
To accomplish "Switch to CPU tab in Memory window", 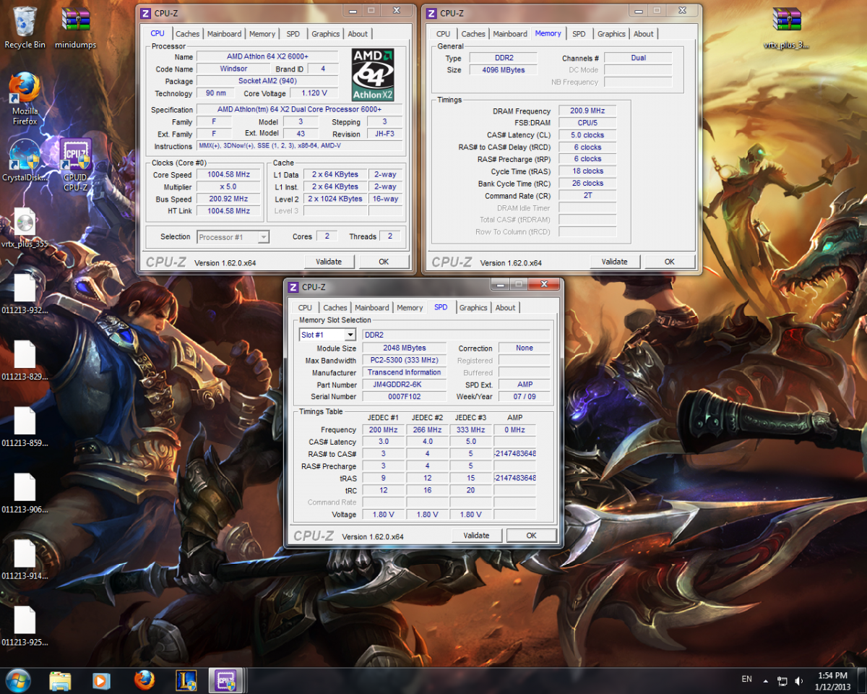I will (444, 34).
